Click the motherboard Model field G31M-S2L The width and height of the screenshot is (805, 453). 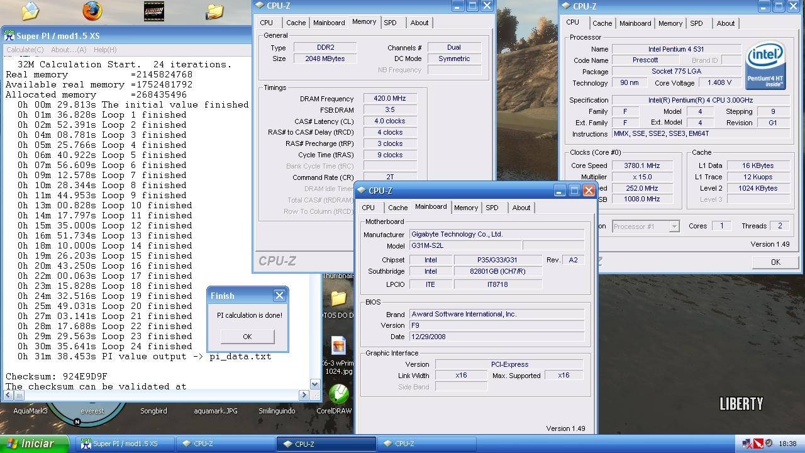pyautogui.click(x=465, y=246)
